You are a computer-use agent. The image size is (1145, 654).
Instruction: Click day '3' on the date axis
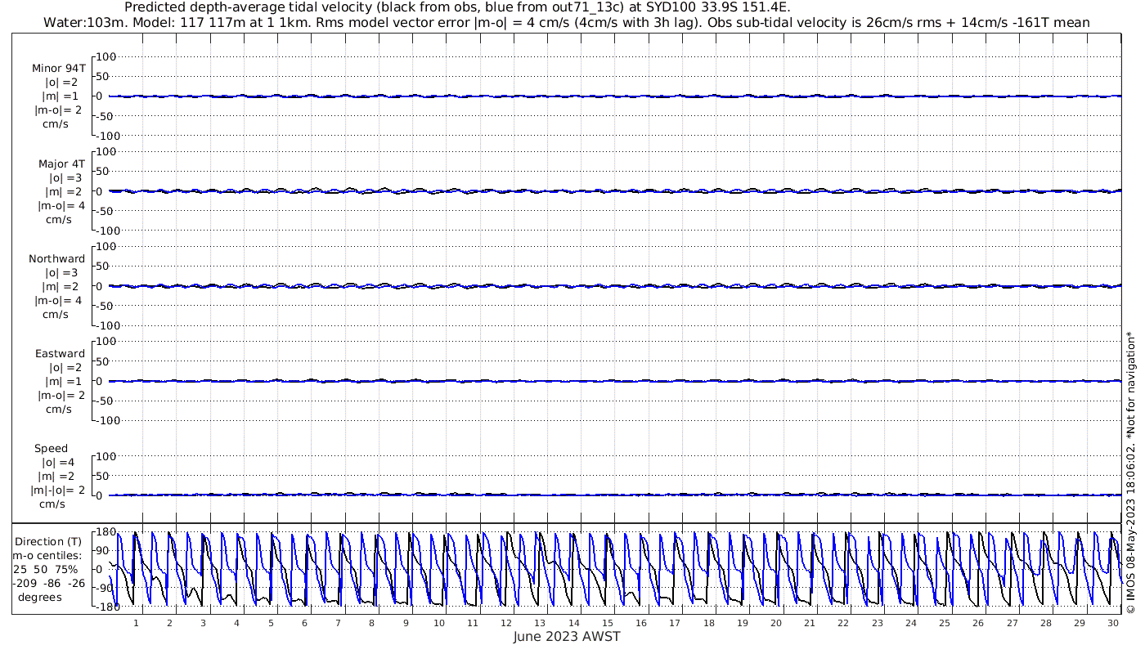203,623
